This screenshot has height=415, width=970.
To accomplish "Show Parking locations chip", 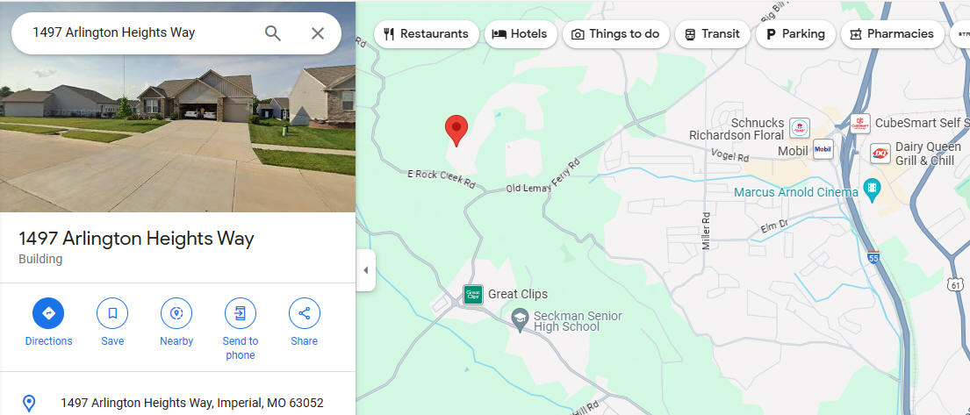I will [795, 34].
